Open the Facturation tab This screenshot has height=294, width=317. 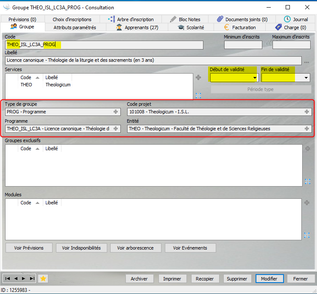coord(240,27)
